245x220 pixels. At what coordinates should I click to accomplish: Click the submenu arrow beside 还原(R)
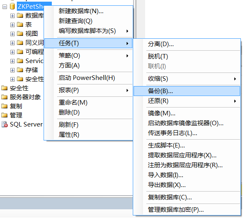(x=235, y=101)
